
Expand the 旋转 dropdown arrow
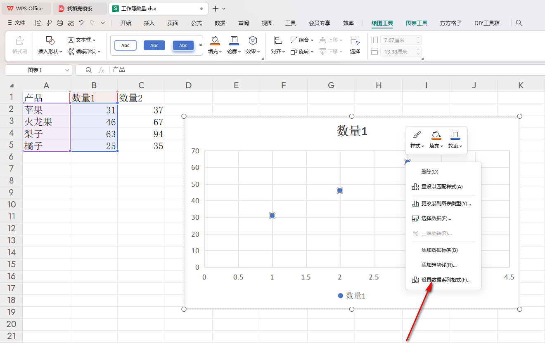[x=312, y=52]
